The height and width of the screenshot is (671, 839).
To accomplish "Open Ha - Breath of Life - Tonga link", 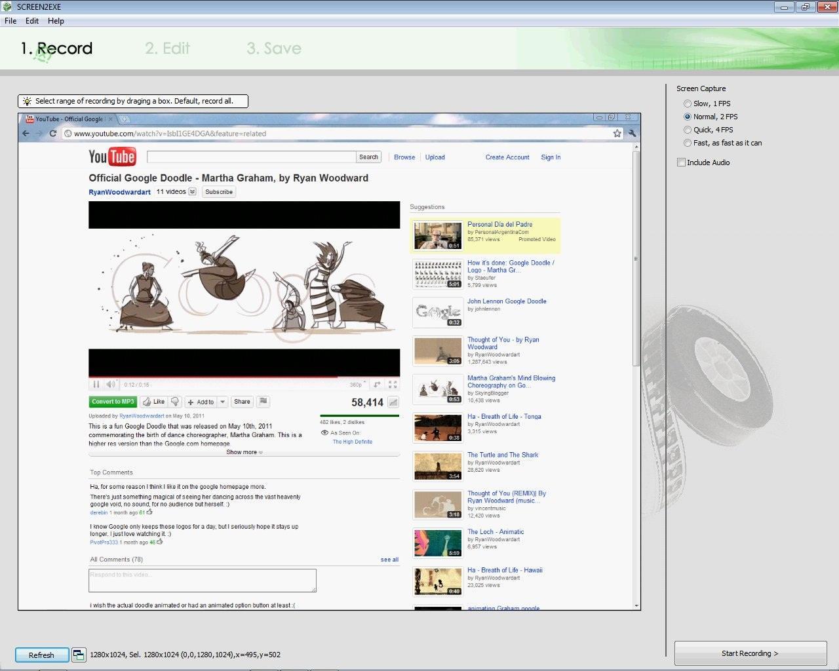I will 504,416.
